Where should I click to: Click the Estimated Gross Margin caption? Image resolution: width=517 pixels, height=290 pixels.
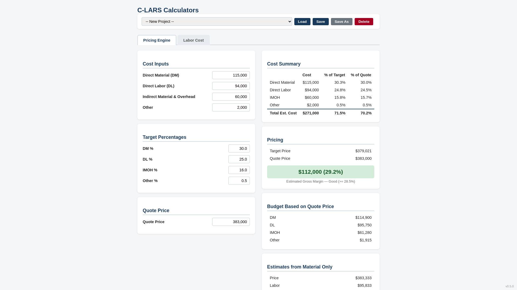(321, 182)
